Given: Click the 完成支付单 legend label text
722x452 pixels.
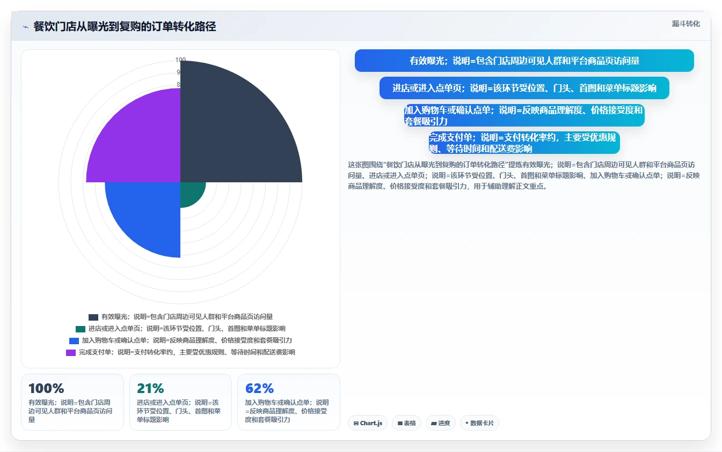Looking at the screenshot, I should 187,352.
